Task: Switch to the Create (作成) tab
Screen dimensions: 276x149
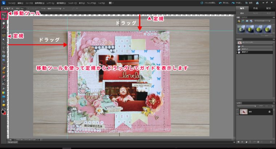Action: click(255, 8)
